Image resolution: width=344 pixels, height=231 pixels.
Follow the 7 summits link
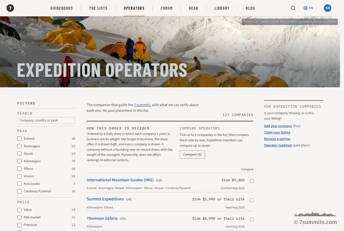click(x=142, y=105)
